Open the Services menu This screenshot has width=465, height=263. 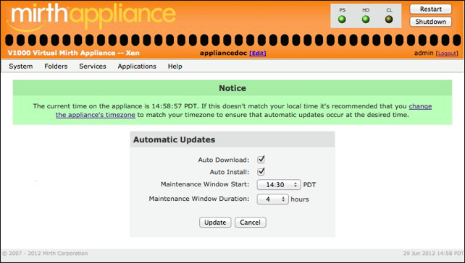point(93,66)
